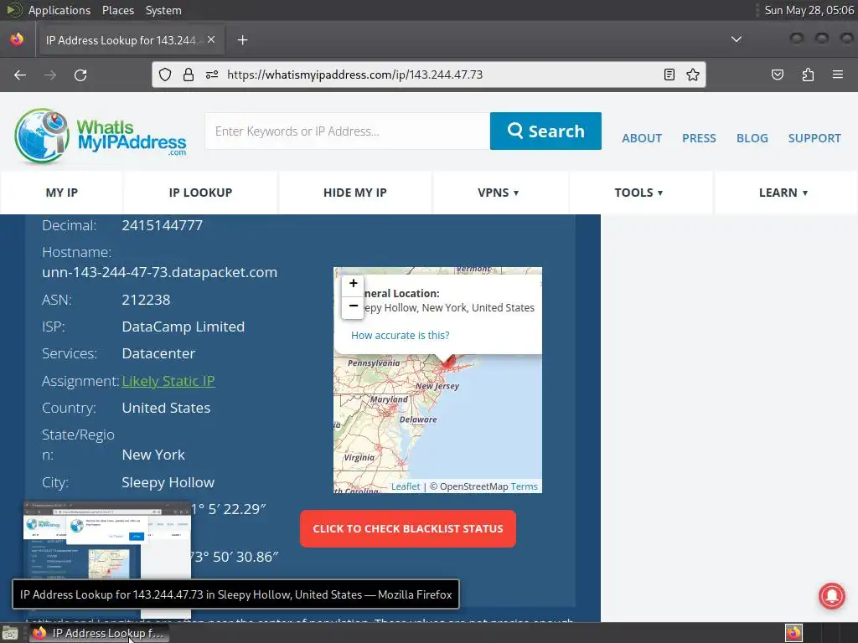Click the ISP value DataCamp Limited
The width and height of the screenshot is (858, 643).
[183, 327]
